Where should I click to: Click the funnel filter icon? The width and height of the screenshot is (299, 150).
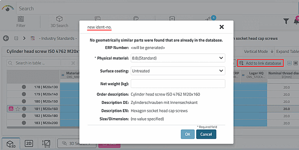coord(286,21)
